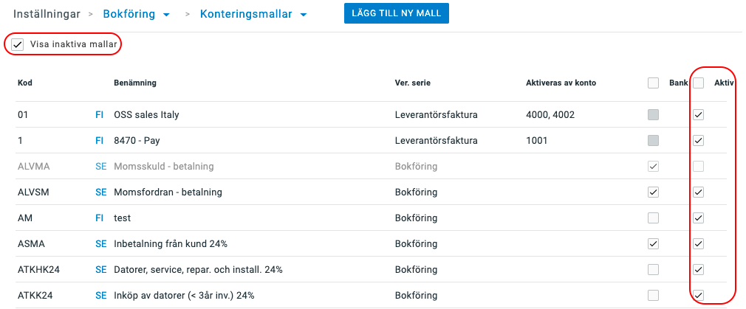Go to Inställningar breadcrumb

point(47,14)
